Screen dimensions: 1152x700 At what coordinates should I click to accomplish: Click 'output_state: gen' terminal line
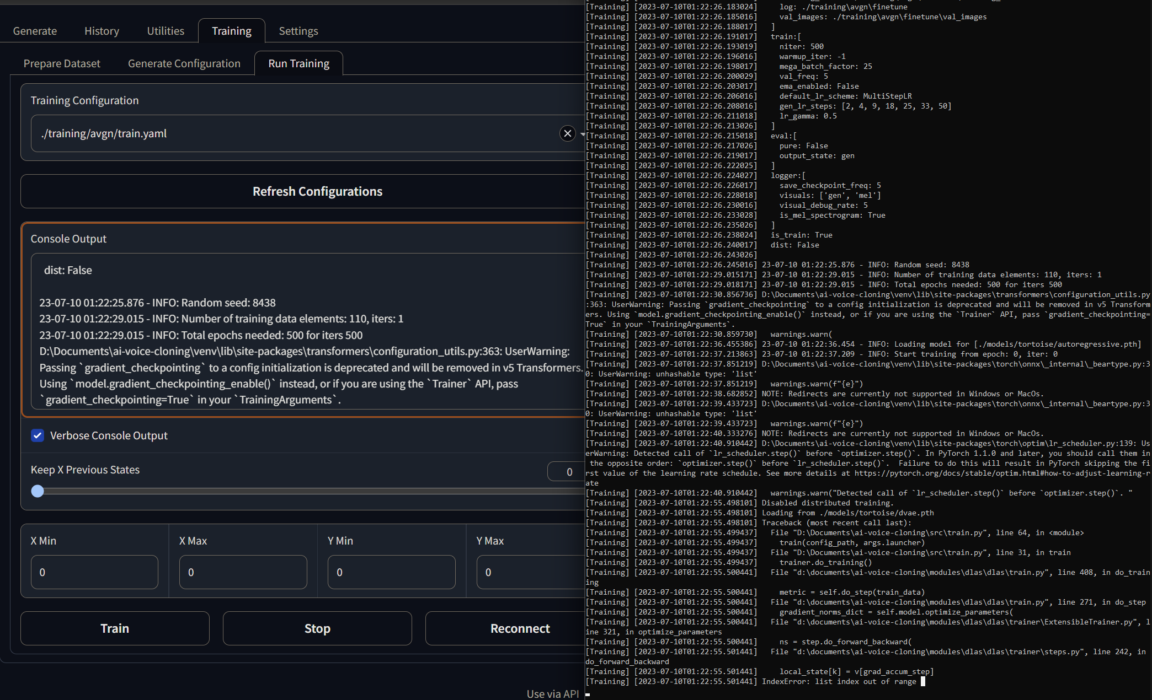coord(817,156)
